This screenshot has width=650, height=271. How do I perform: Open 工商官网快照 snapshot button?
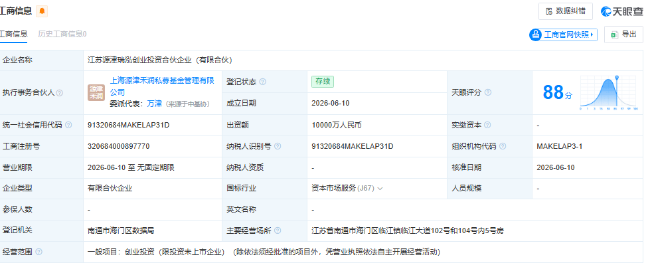pos(563,35)
